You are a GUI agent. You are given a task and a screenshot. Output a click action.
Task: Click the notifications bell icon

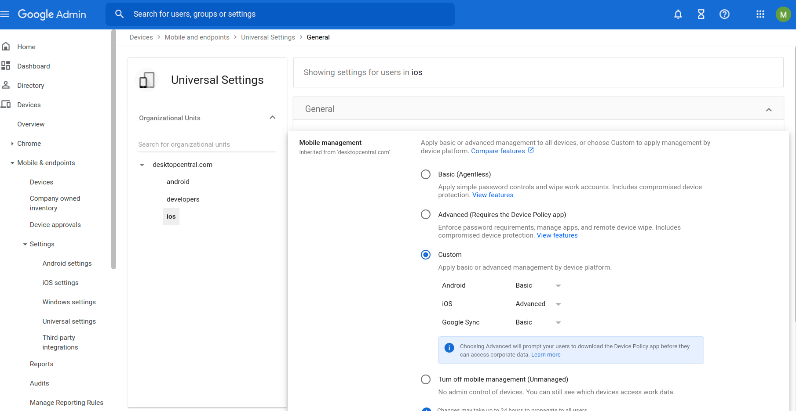678,14
